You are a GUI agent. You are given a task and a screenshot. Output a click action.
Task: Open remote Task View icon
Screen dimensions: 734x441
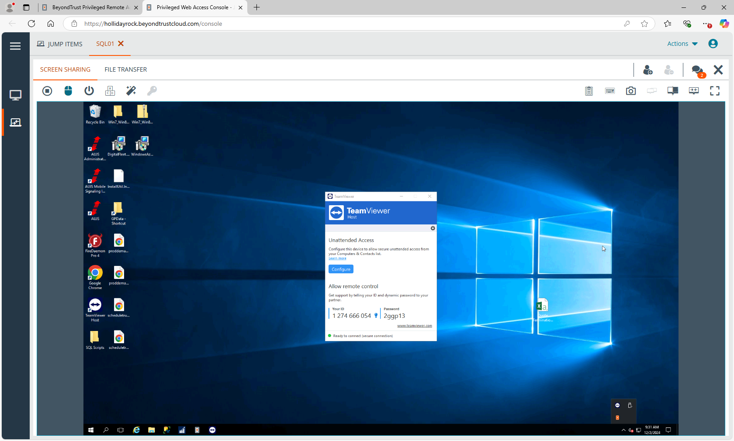click(x=121, y=430)
